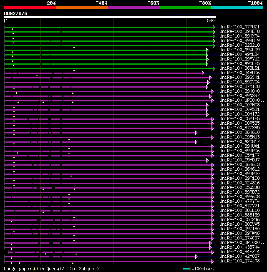Image resolution: width=267 pixels, height=272 pixels.
Task: Select the UniRef100_A2Y8B7 label
Action: 239,257
